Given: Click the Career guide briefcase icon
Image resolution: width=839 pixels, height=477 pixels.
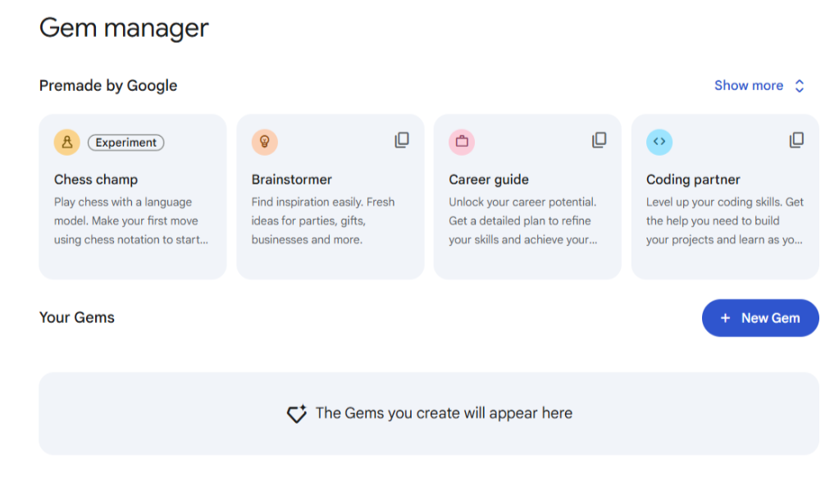Looking at the screenshot, I should tap(462, 142).
